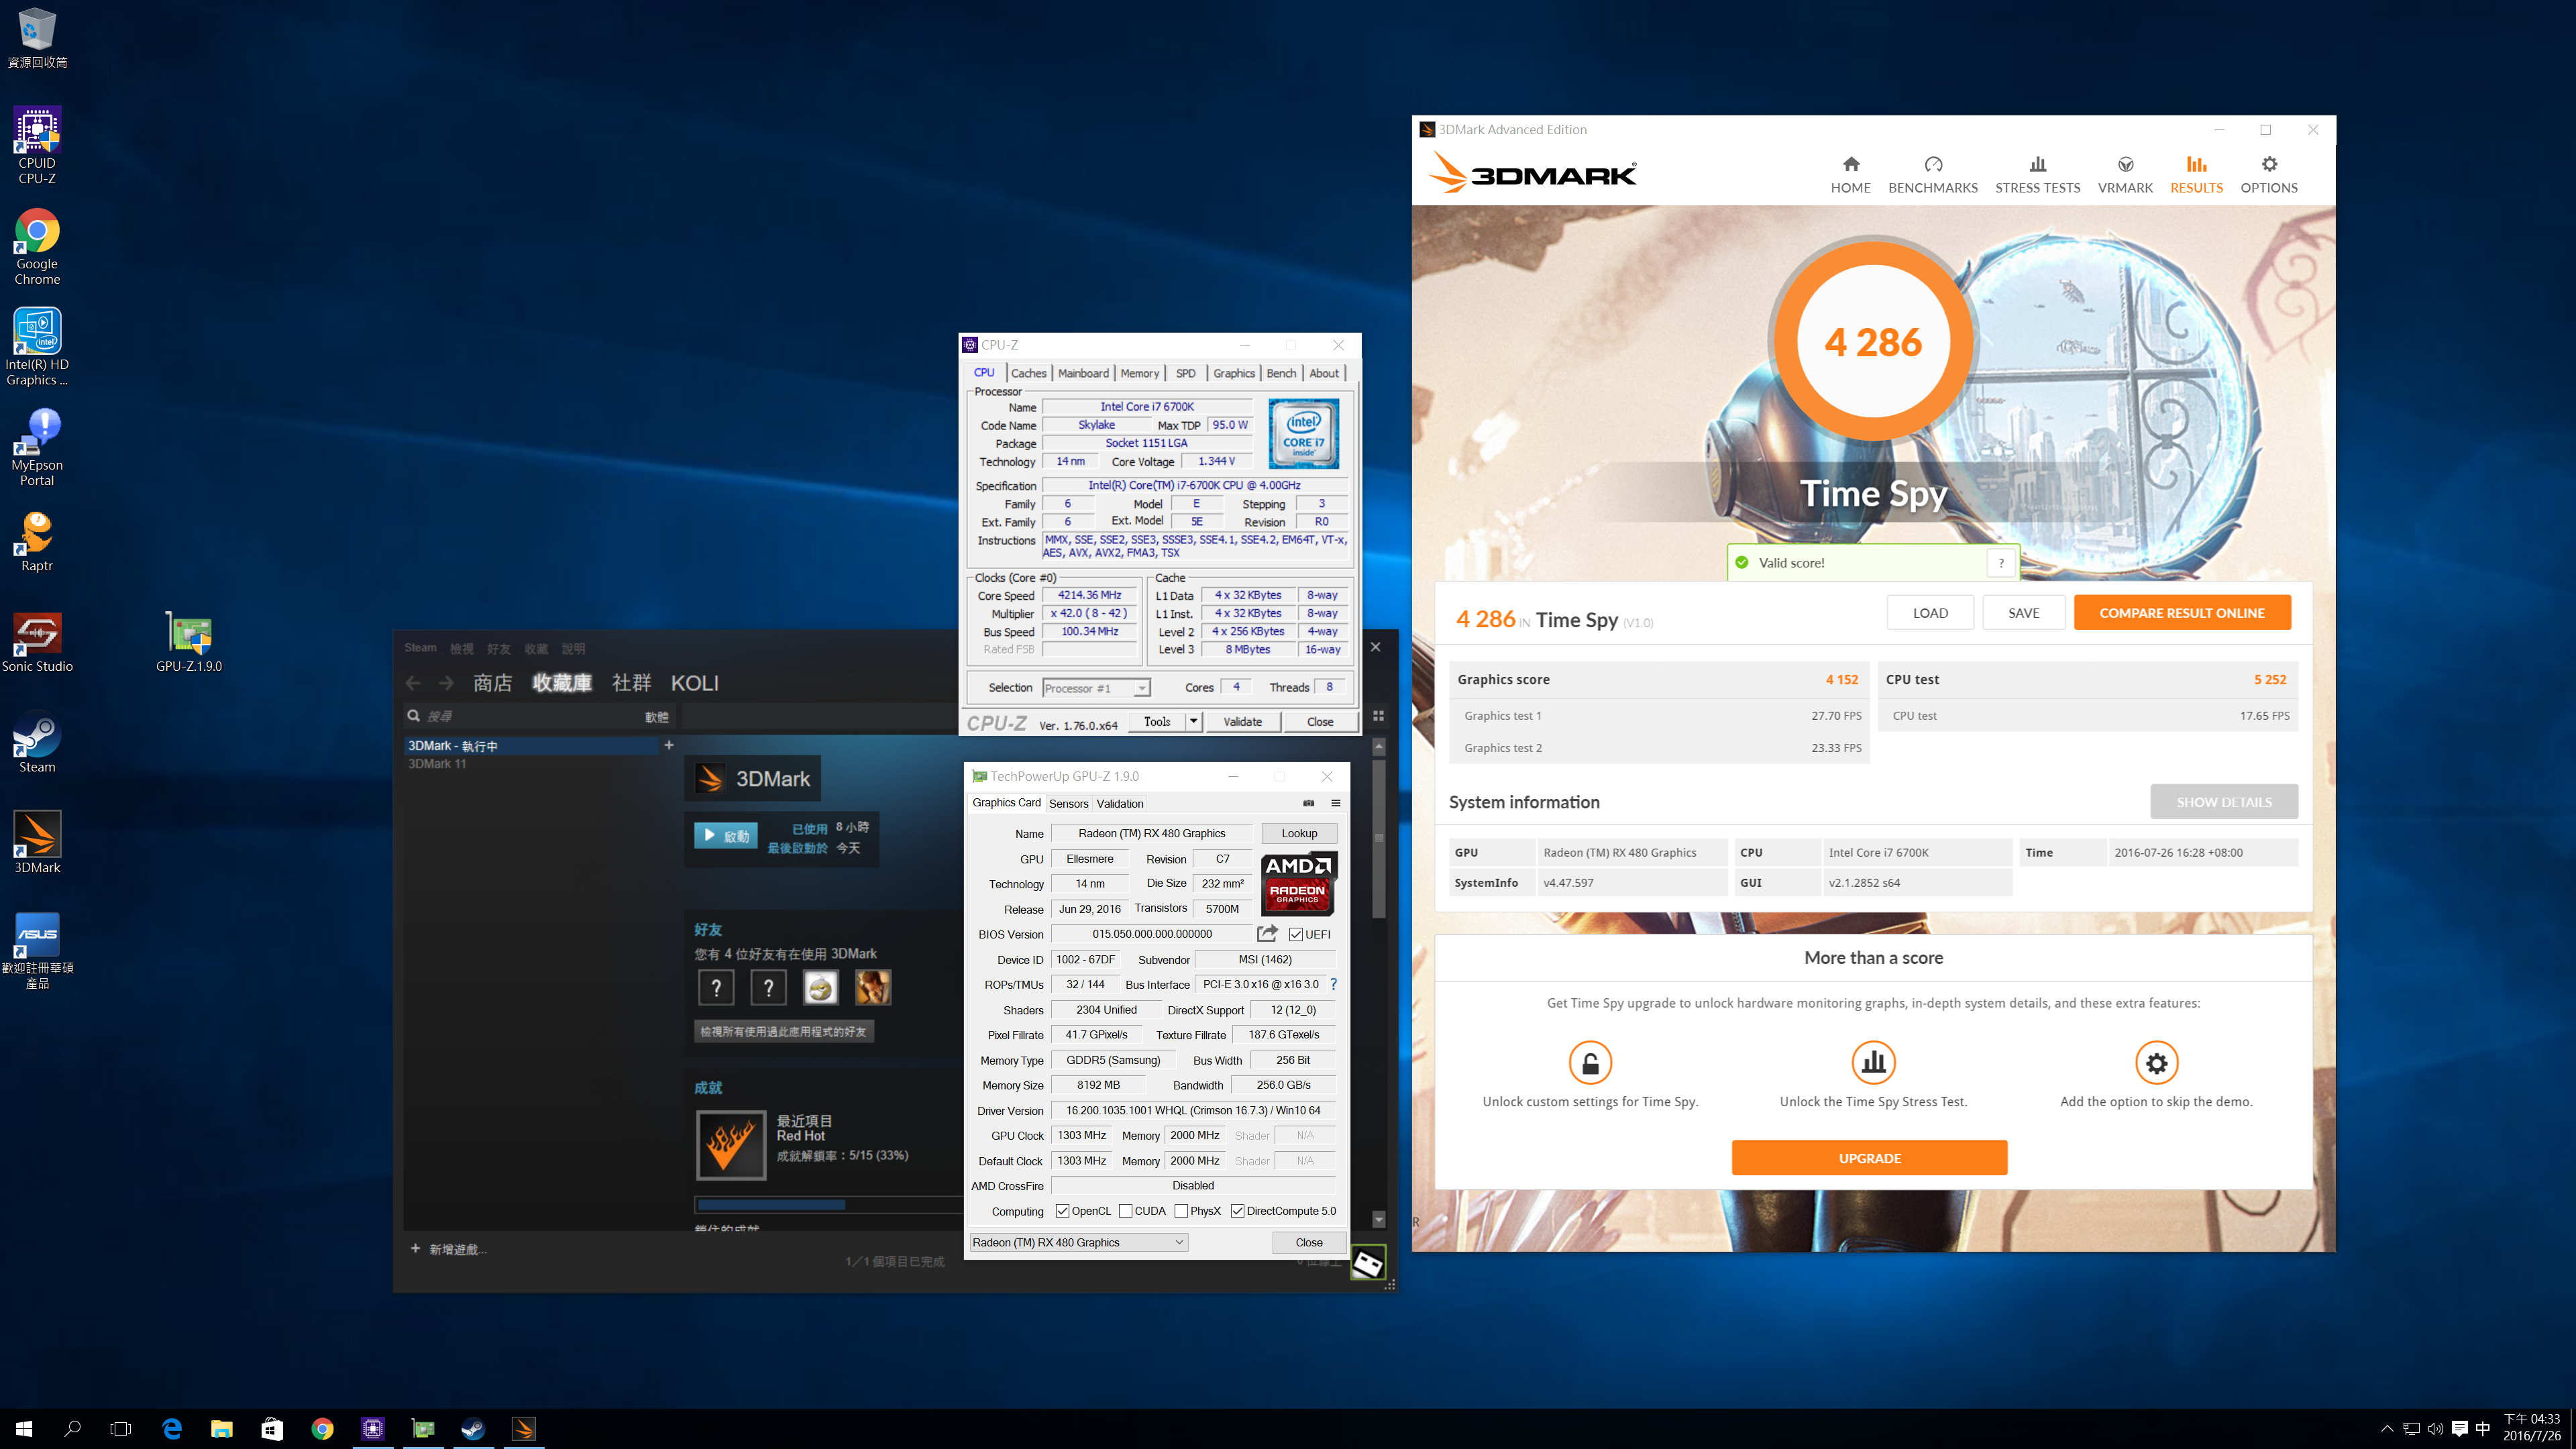Viewport: 2576px width, 1449px height.
Task: Click Red Hot achievement thumbnail in Steam
Action: 730,1145
